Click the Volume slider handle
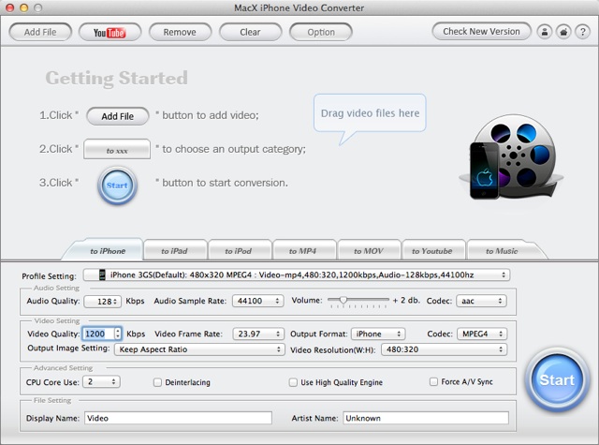Viewport: 599px width, 445px height. click(x=343, y=300)
